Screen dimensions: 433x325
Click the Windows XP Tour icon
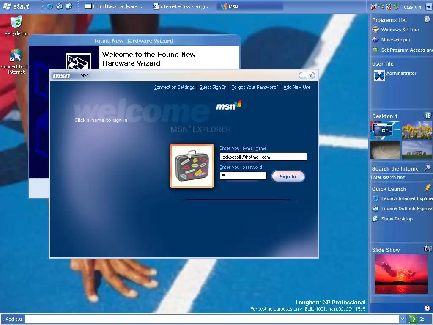click(x=375, y=30)
